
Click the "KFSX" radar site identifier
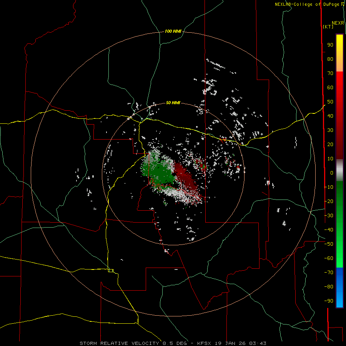[x=204, y=343]
